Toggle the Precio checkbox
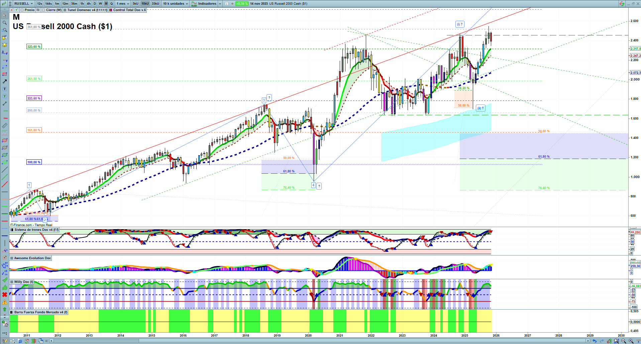 click(x=22, y=10)
